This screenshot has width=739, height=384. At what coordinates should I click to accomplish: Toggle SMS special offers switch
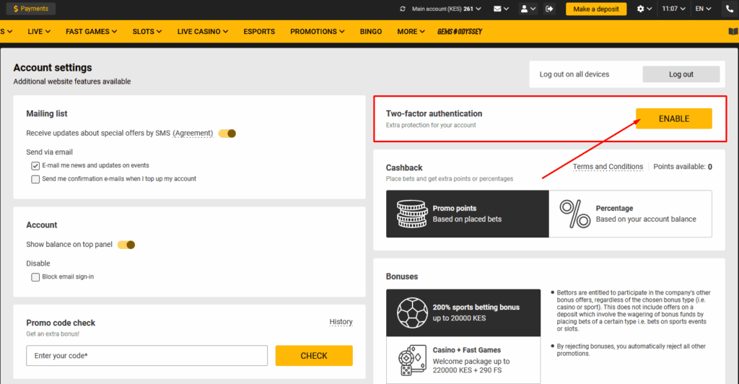pyautogui.click(x=227, y=133)
